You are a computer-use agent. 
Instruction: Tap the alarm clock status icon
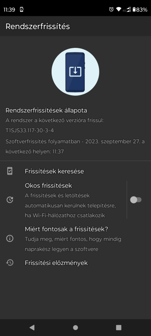tap(111, 9)
